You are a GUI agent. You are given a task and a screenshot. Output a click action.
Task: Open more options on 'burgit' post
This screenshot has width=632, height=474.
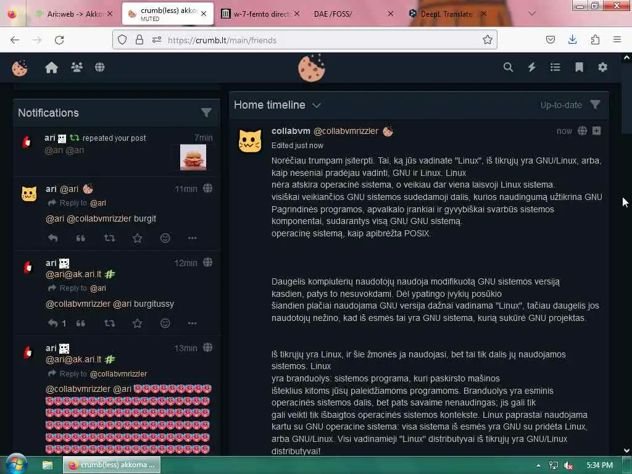(x=193, y=238)
